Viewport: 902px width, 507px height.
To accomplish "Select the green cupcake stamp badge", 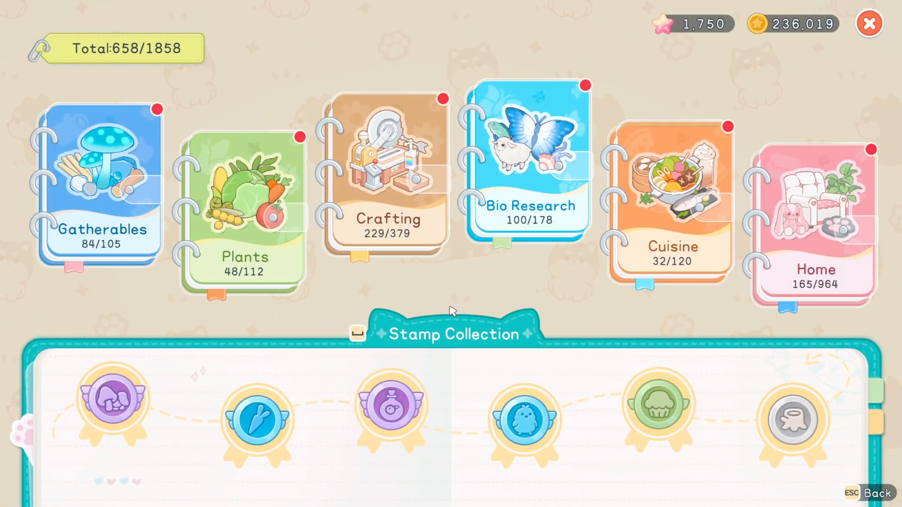I will [659, 405].
